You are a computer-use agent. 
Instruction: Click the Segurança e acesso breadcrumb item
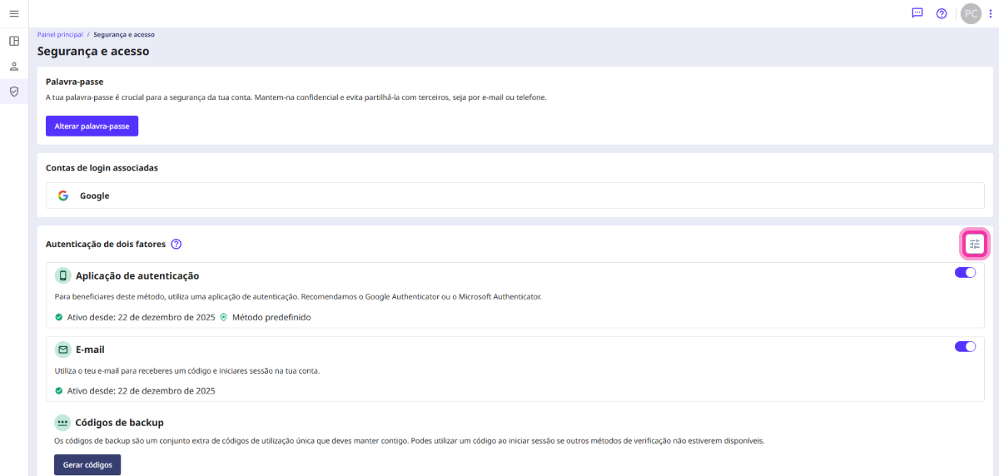[x=124, y=35]
